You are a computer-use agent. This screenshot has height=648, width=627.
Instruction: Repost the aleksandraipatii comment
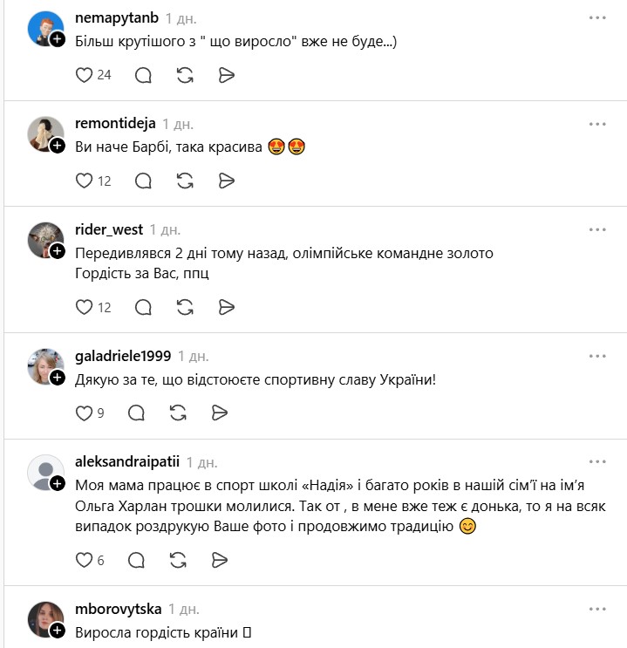[x=178, y=560]
